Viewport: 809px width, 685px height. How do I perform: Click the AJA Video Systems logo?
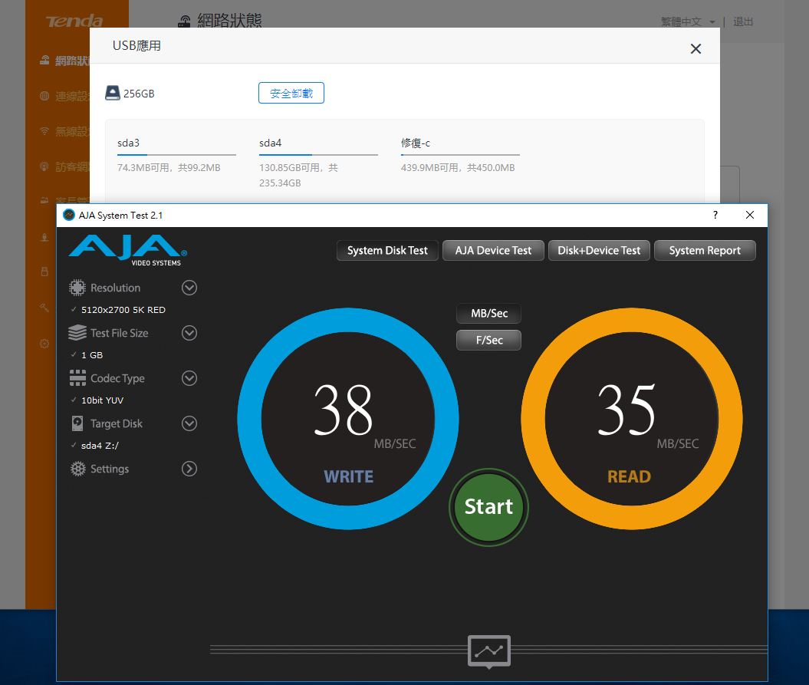pos(128,250)
